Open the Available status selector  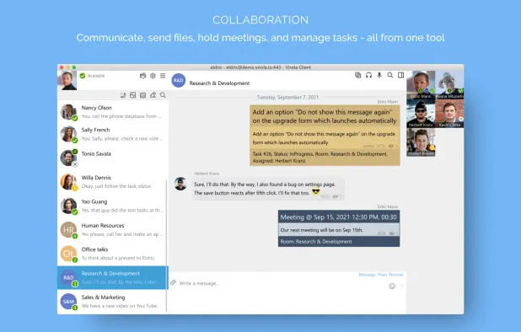93,76
